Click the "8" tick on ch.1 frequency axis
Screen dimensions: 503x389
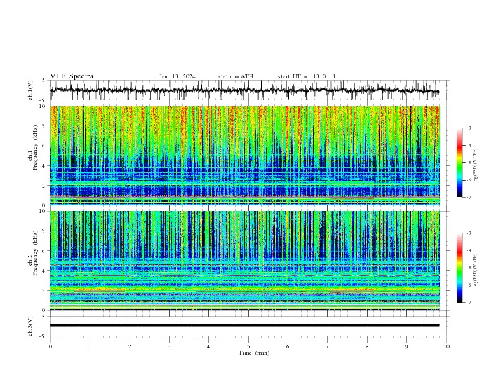click(x=45, y=126)
